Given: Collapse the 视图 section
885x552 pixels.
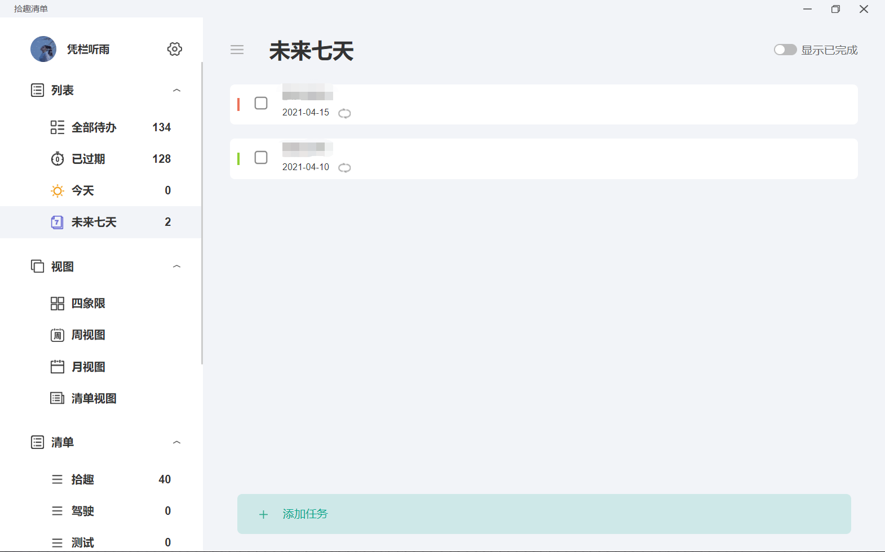Looking at the screenshot, I should [176, 266].
